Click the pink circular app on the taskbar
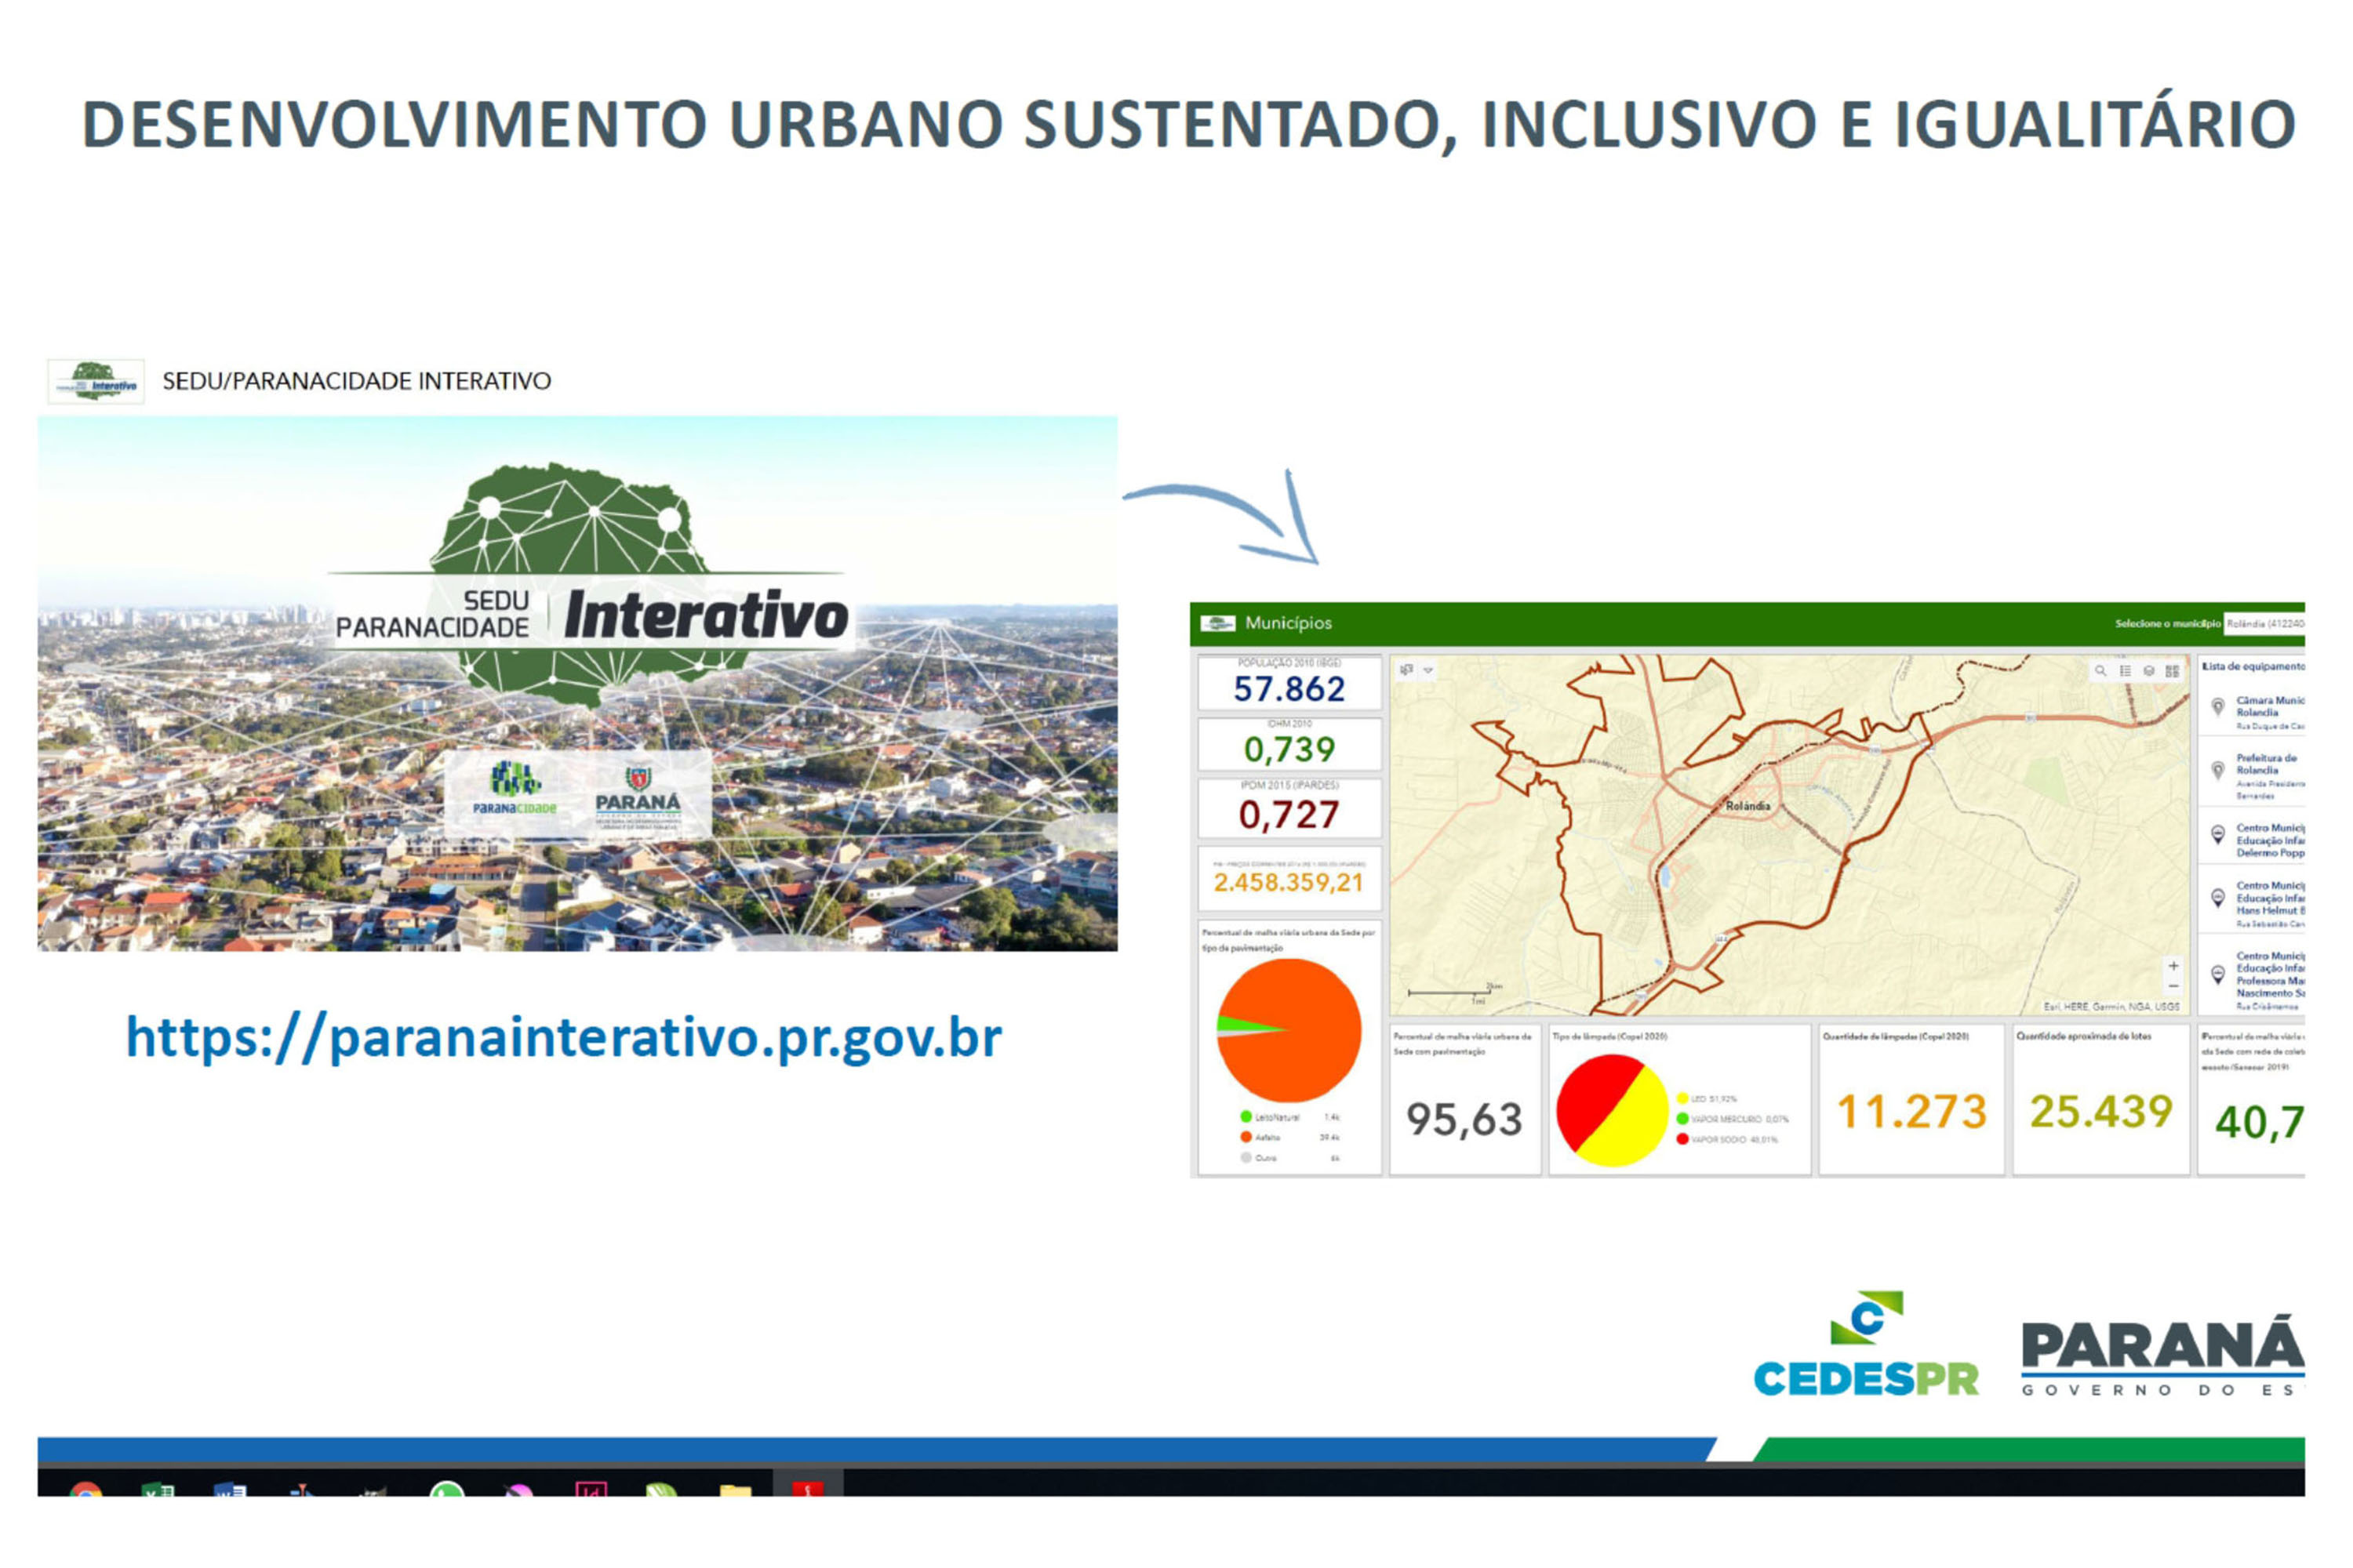Viewport: 2353px width, 1568px height. coord(518,1489)
